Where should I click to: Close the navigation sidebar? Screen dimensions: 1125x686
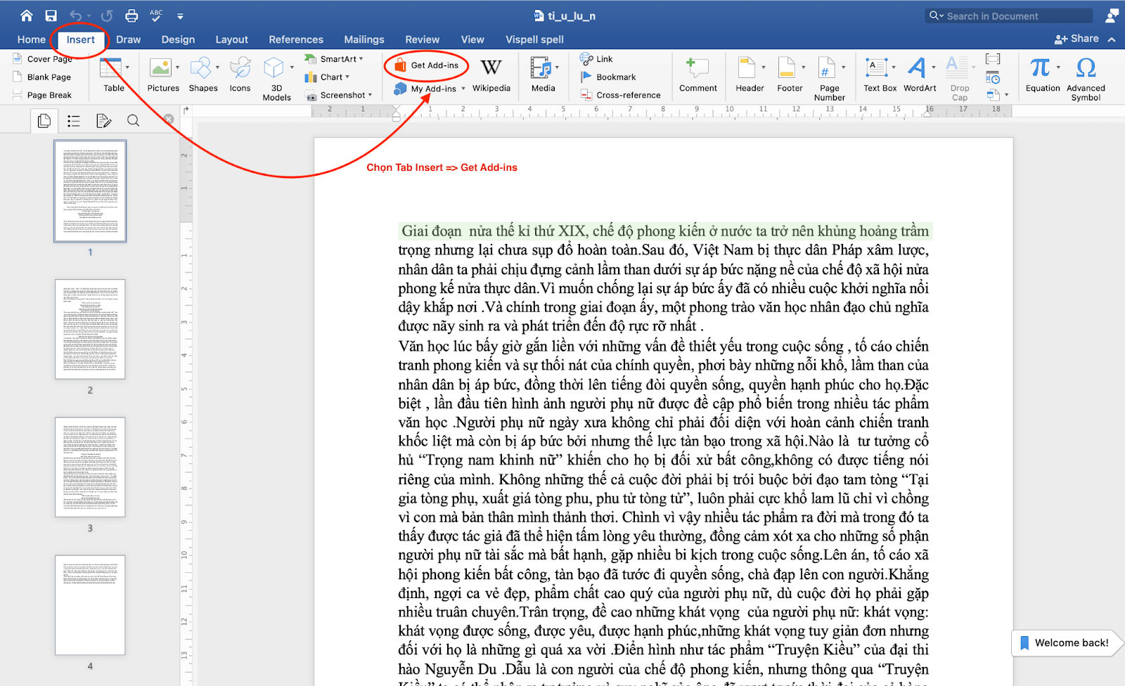(169, 119)
